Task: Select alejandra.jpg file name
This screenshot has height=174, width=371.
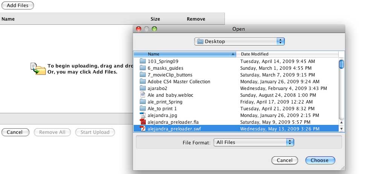Action: [x=162, y=115]
